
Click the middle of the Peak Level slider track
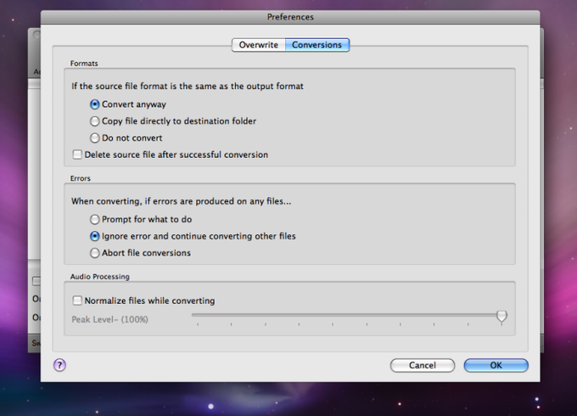pos(346,314)
